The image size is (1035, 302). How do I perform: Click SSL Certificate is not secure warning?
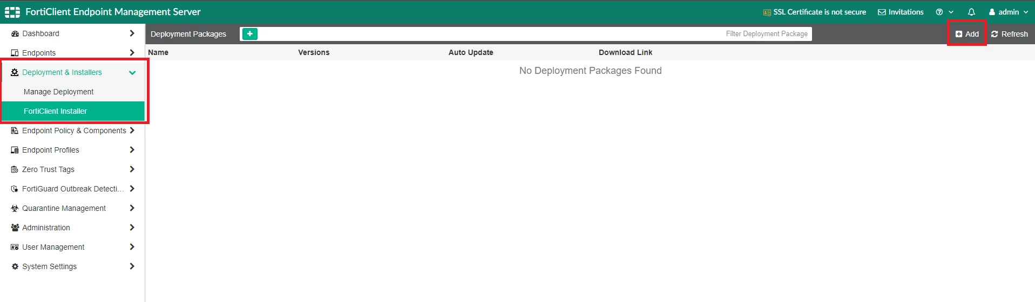tap(814, 12)
